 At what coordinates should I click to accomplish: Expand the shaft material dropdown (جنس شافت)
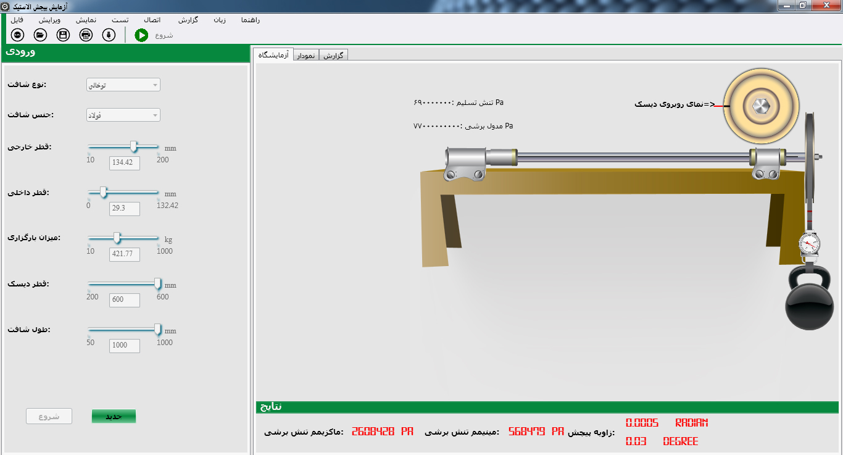point(123,115)
